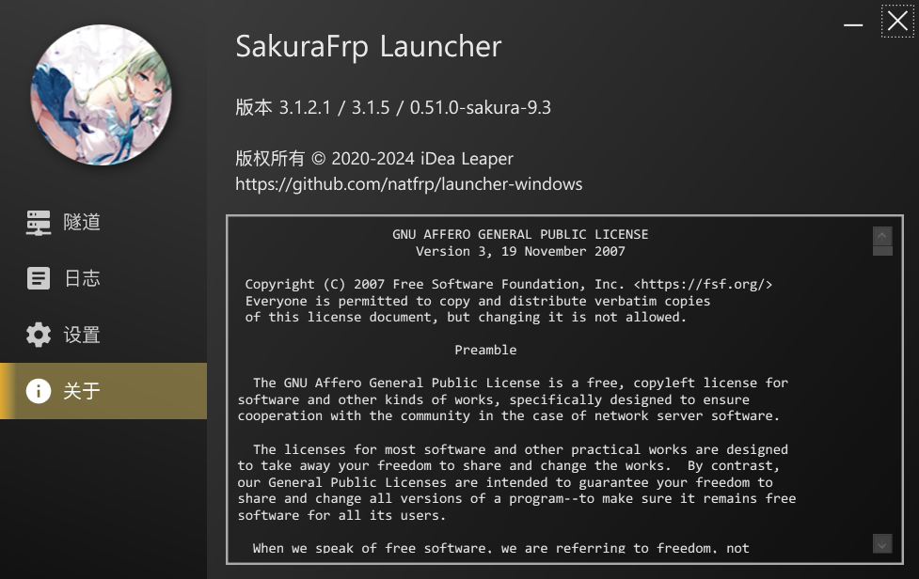Click the license scrollbar down arrow

(882, 543)
